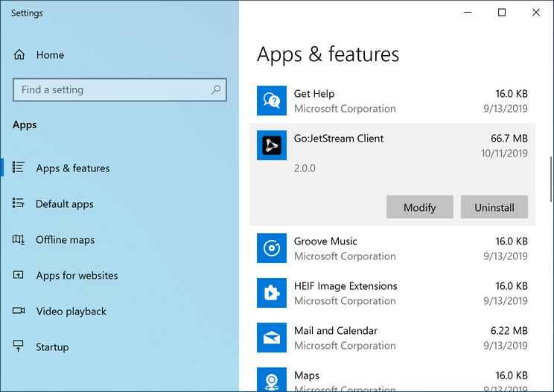Click the Default apps sidebar icon
The image size is (554, 392).
[x=19, y=203]
